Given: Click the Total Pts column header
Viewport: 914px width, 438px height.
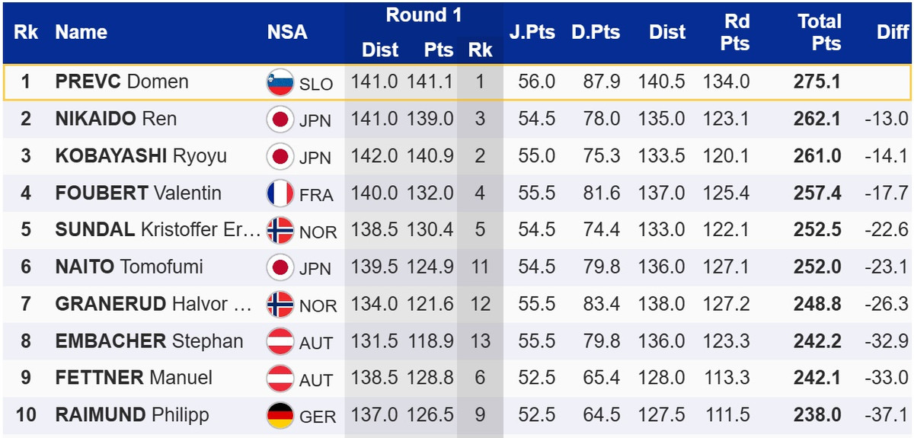Looking at the screenshot, I should click(819, 32).
